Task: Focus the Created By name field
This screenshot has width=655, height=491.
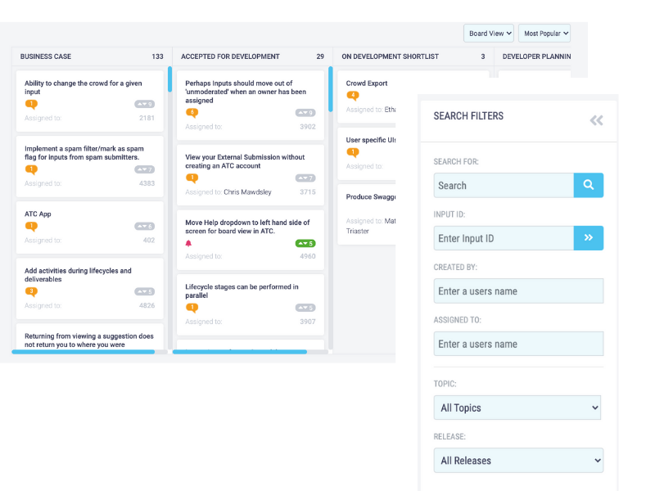Action: [518, 291]
